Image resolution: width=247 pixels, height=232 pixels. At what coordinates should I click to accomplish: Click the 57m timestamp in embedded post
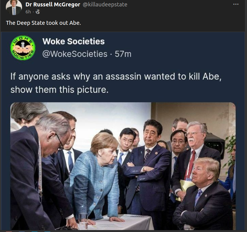123,54
